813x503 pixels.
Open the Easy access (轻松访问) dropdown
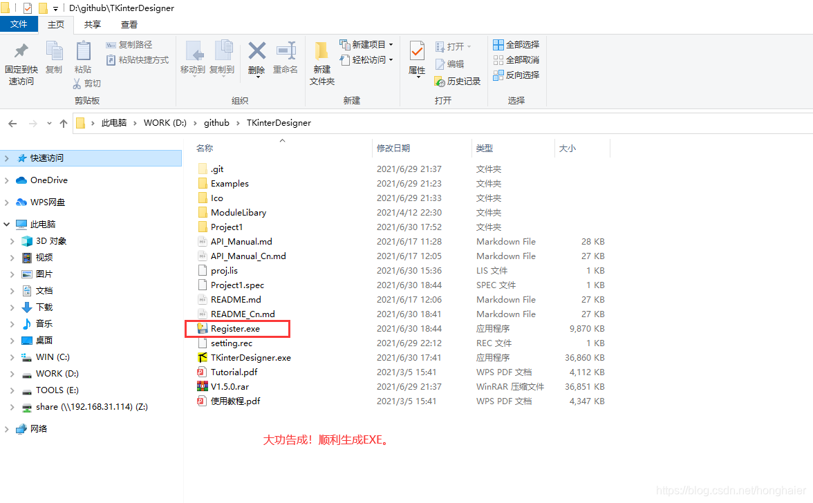[366, 60]
